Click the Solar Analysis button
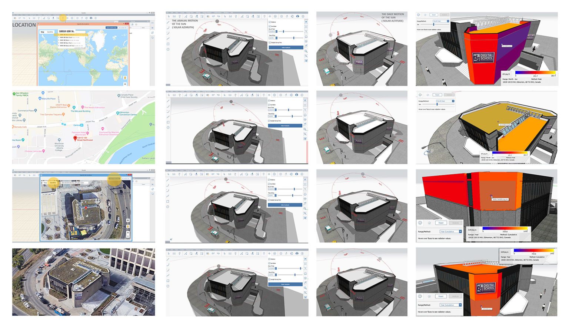The width and height of the screenshot is (569, 325). pos(286,47)
